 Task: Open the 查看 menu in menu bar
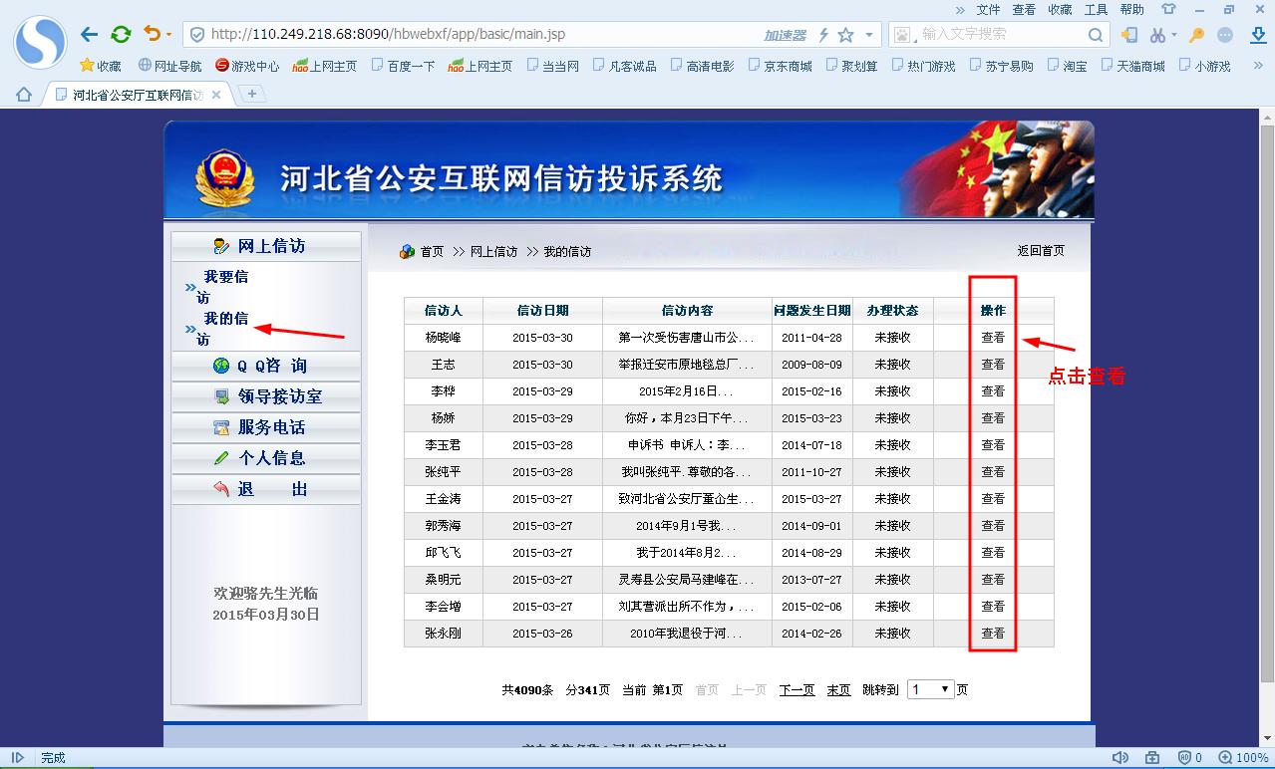(1024, 9)
